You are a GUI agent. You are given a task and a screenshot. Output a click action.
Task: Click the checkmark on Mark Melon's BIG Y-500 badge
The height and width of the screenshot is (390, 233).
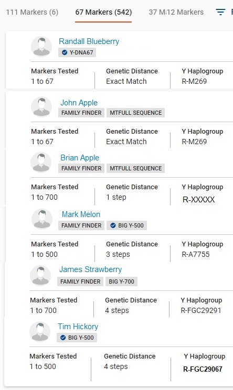[113, 225]
